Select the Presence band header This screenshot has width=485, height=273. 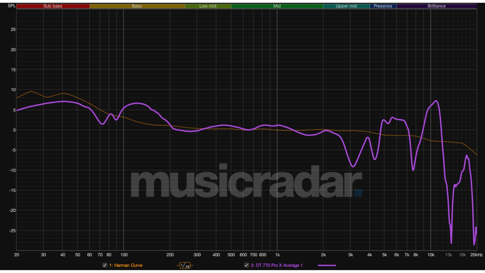coord(383,6)
